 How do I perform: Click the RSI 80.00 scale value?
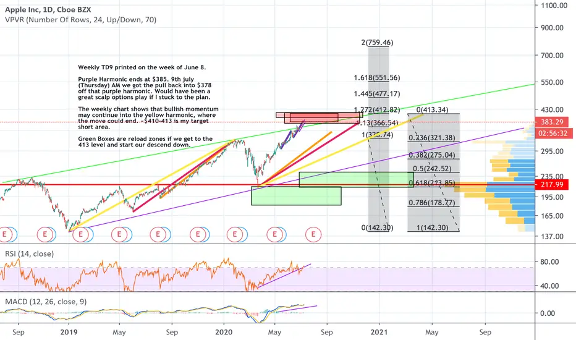click(549, 261)
